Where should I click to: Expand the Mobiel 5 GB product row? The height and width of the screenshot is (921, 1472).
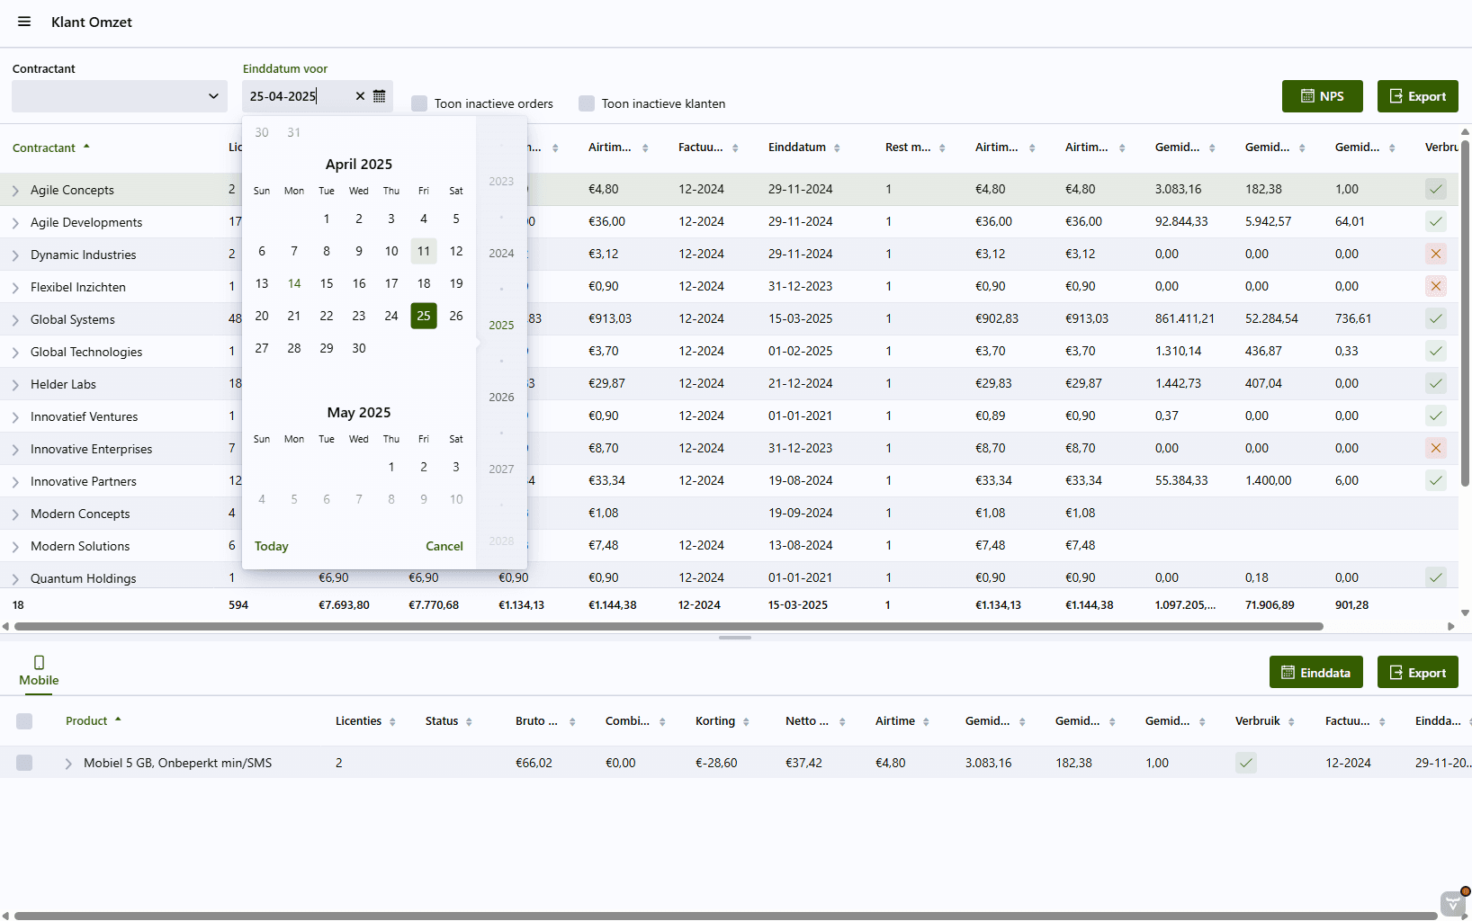point(68,764)
